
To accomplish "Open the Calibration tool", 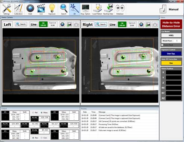I will tap(18, 9).
